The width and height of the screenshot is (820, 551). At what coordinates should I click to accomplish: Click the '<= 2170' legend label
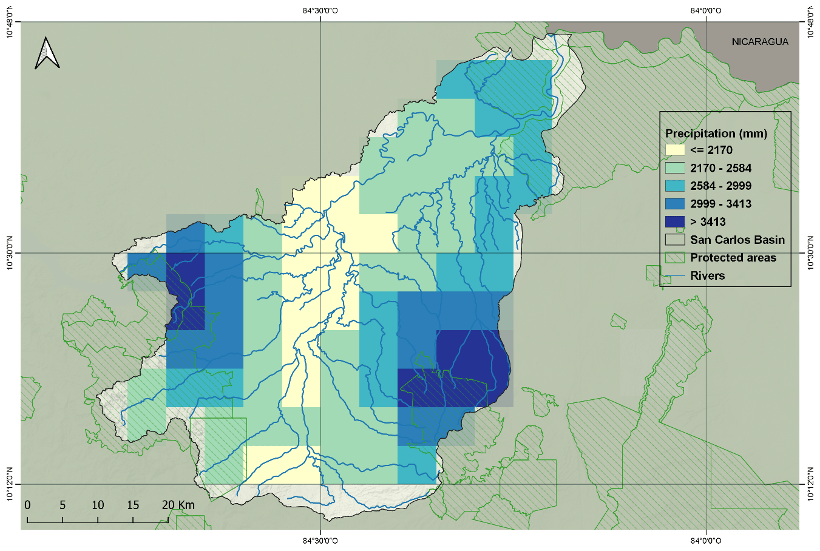[711, 150]
